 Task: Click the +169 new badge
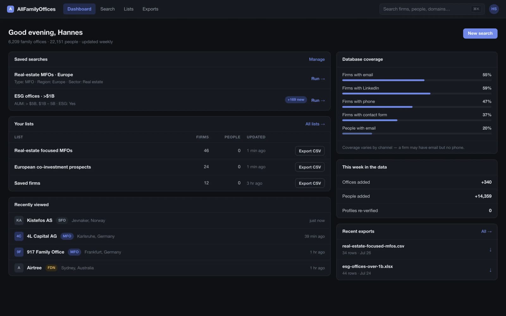[x=296, y=100]
